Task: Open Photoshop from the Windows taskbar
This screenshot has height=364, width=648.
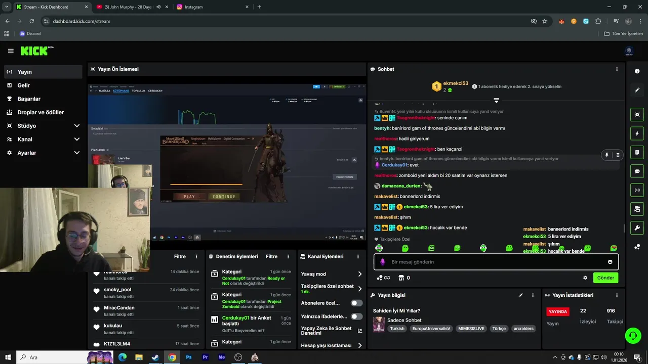Action: (x=189, y=357)
